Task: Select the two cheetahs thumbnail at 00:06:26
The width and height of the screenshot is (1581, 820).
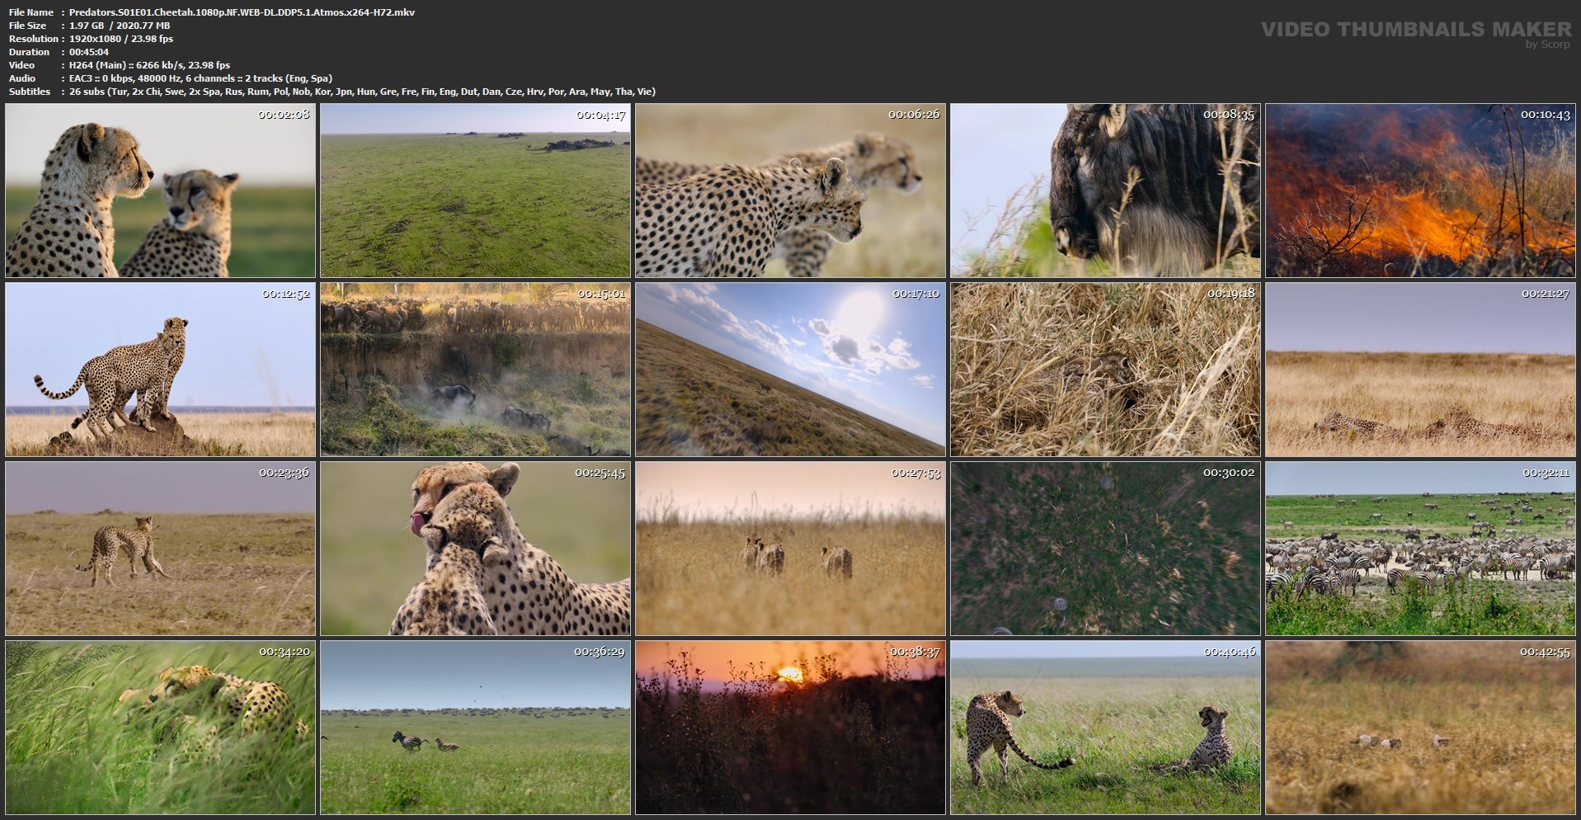Action: (790, 191)
